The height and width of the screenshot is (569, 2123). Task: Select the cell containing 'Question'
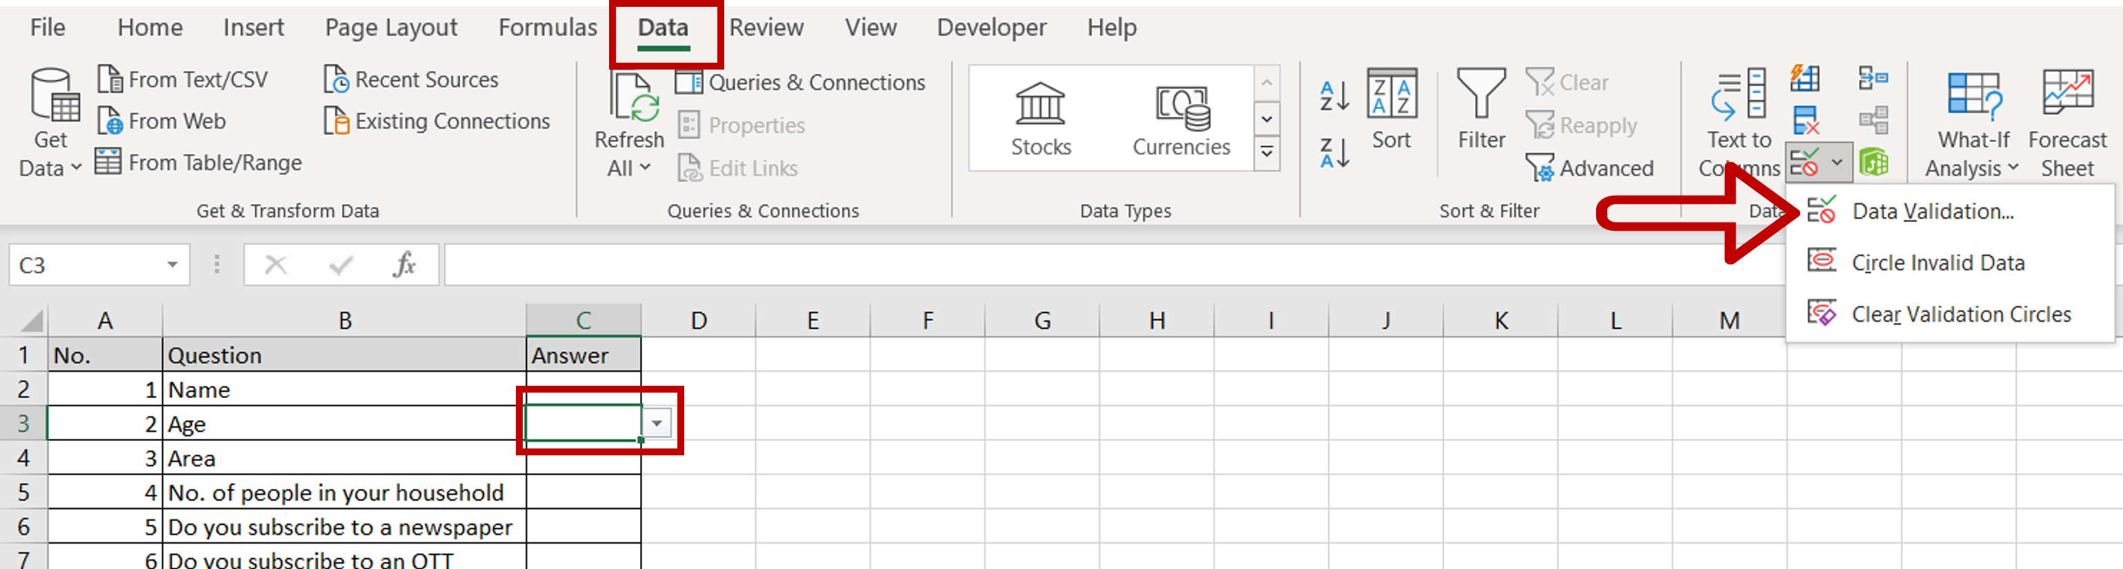(x=344, y=355)
